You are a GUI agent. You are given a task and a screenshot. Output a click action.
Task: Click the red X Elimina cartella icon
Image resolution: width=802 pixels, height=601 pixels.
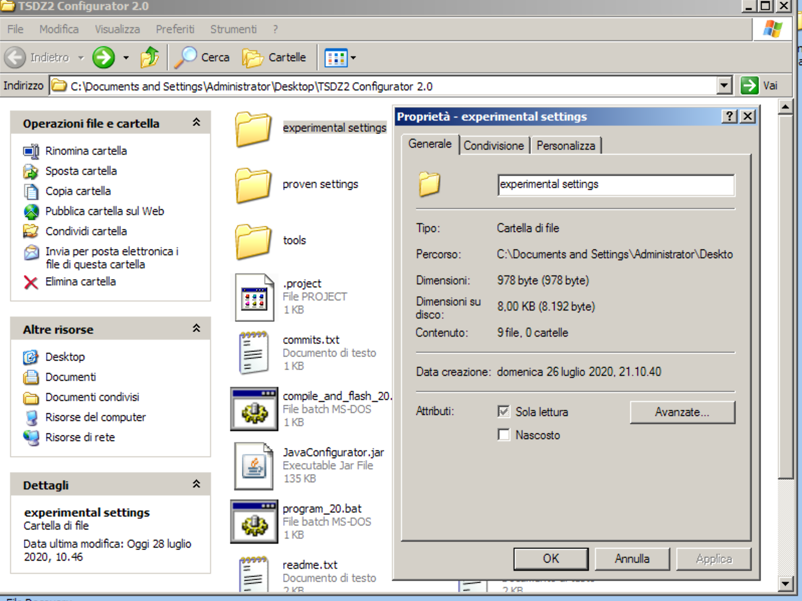pos(31,282)
